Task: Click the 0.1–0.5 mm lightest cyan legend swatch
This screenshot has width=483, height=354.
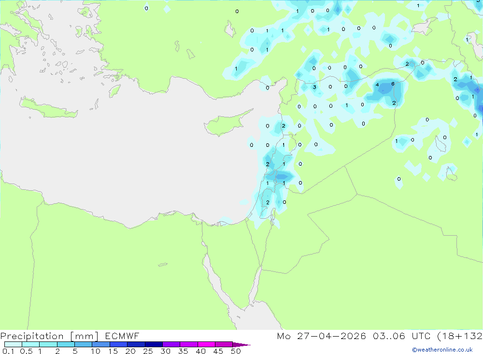Action: [x=13, y=344]
